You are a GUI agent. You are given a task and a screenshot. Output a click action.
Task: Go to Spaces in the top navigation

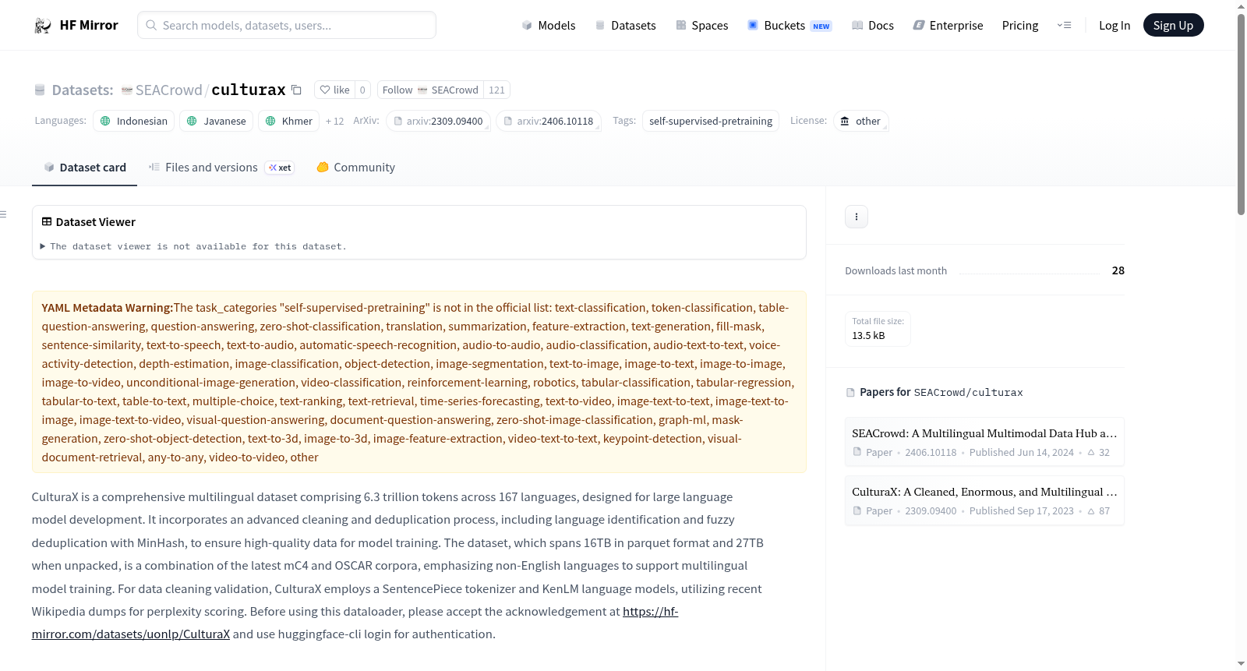point(701,25)
